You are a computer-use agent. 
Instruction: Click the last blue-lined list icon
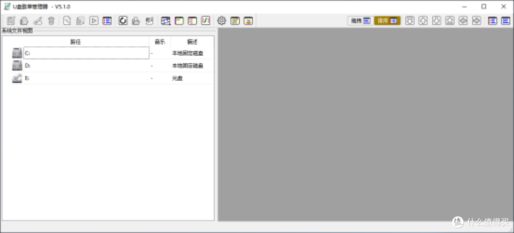[x=506, y=21]
